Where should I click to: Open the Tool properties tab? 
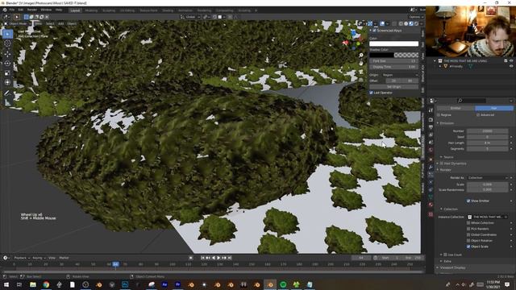point(431,110)
